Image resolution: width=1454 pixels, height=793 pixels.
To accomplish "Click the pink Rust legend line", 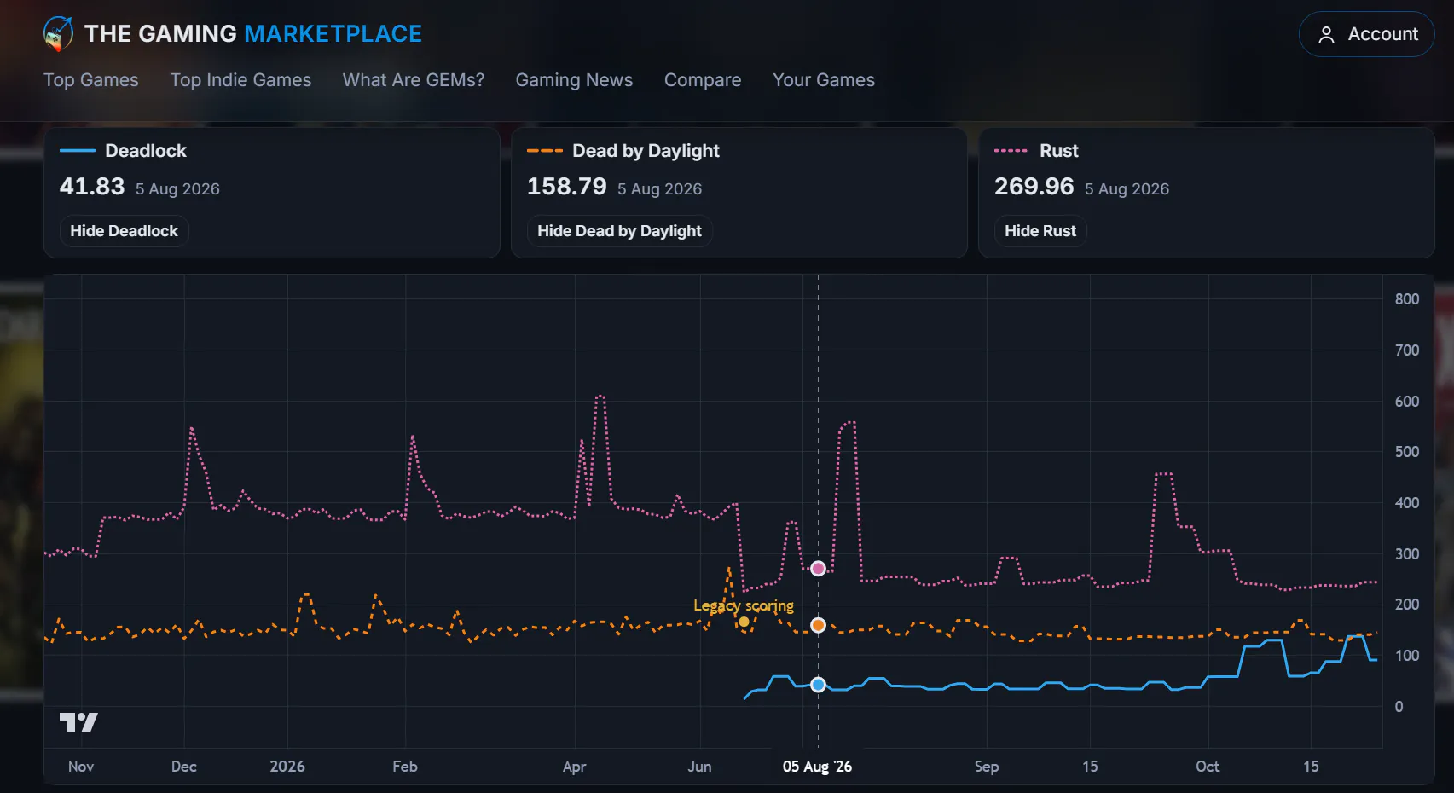I will pos(1011,151).
